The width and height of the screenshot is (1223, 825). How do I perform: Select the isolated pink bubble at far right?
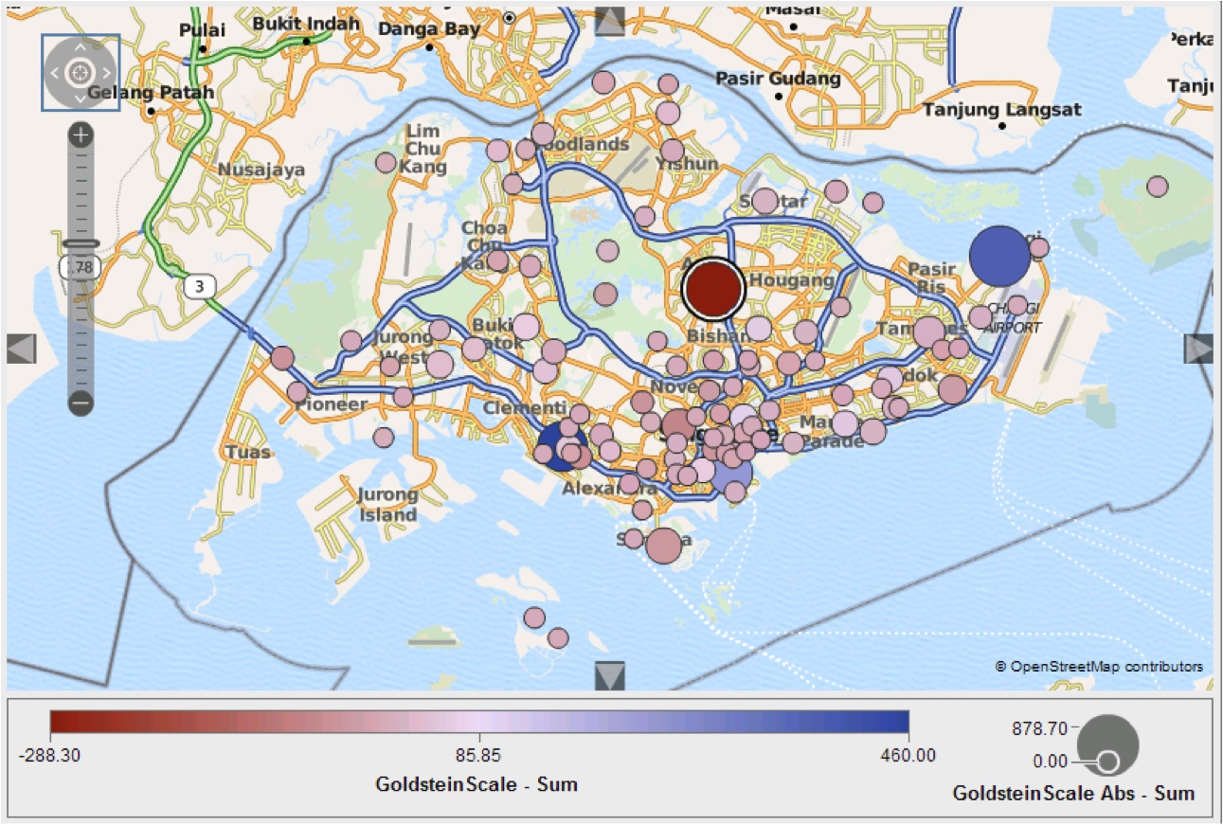pos(1157,187)
